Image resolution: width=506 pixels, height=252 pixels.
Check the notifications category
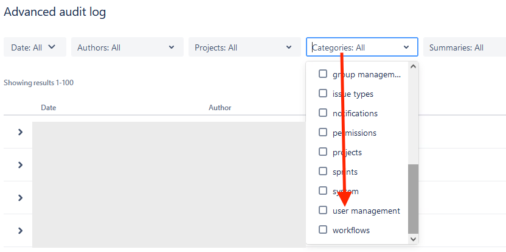pos(323,113)
